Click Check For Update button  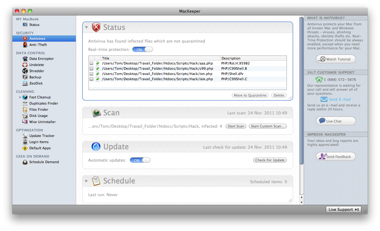[270, 160]
